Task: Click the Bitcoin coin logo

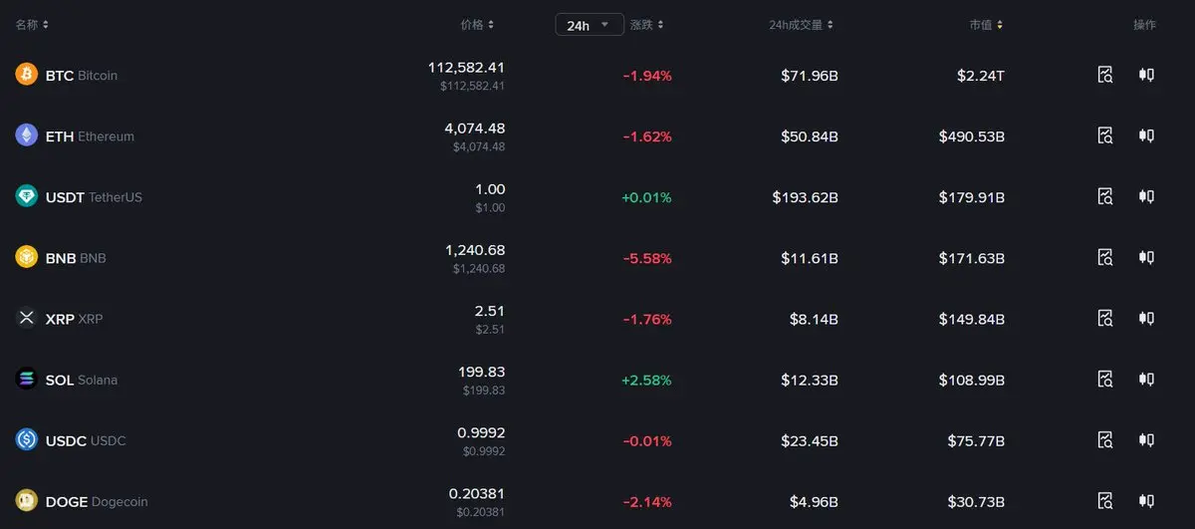Action: coord(27,75)
